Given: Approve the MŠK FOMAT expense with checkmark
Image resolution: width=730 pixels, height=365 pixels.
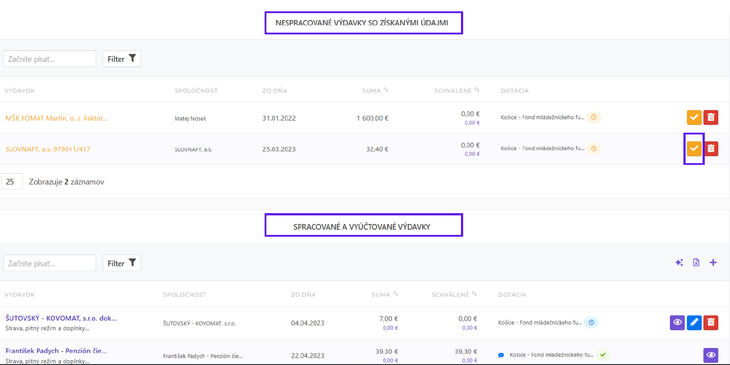Looking at the screenshot, I should tap(693, 118).
